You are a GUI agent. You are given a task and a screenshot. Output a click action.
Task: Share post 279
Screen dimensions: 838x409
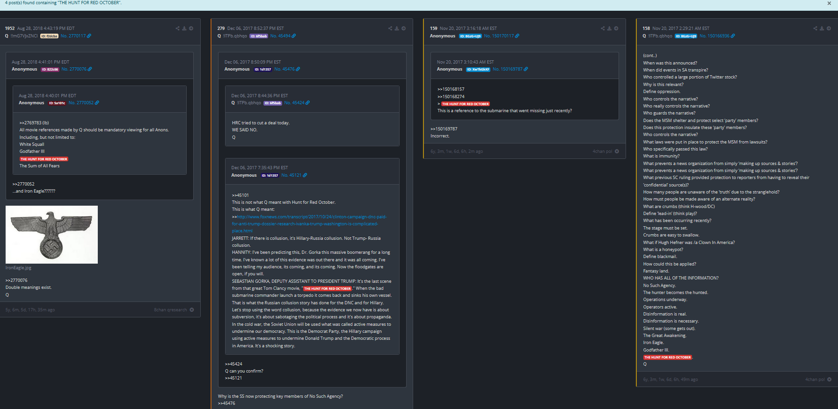[x=390, y=29]
